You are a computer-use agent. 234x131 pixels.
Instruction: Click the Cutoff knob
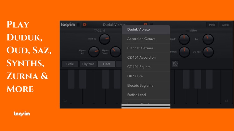click(184, 39)
